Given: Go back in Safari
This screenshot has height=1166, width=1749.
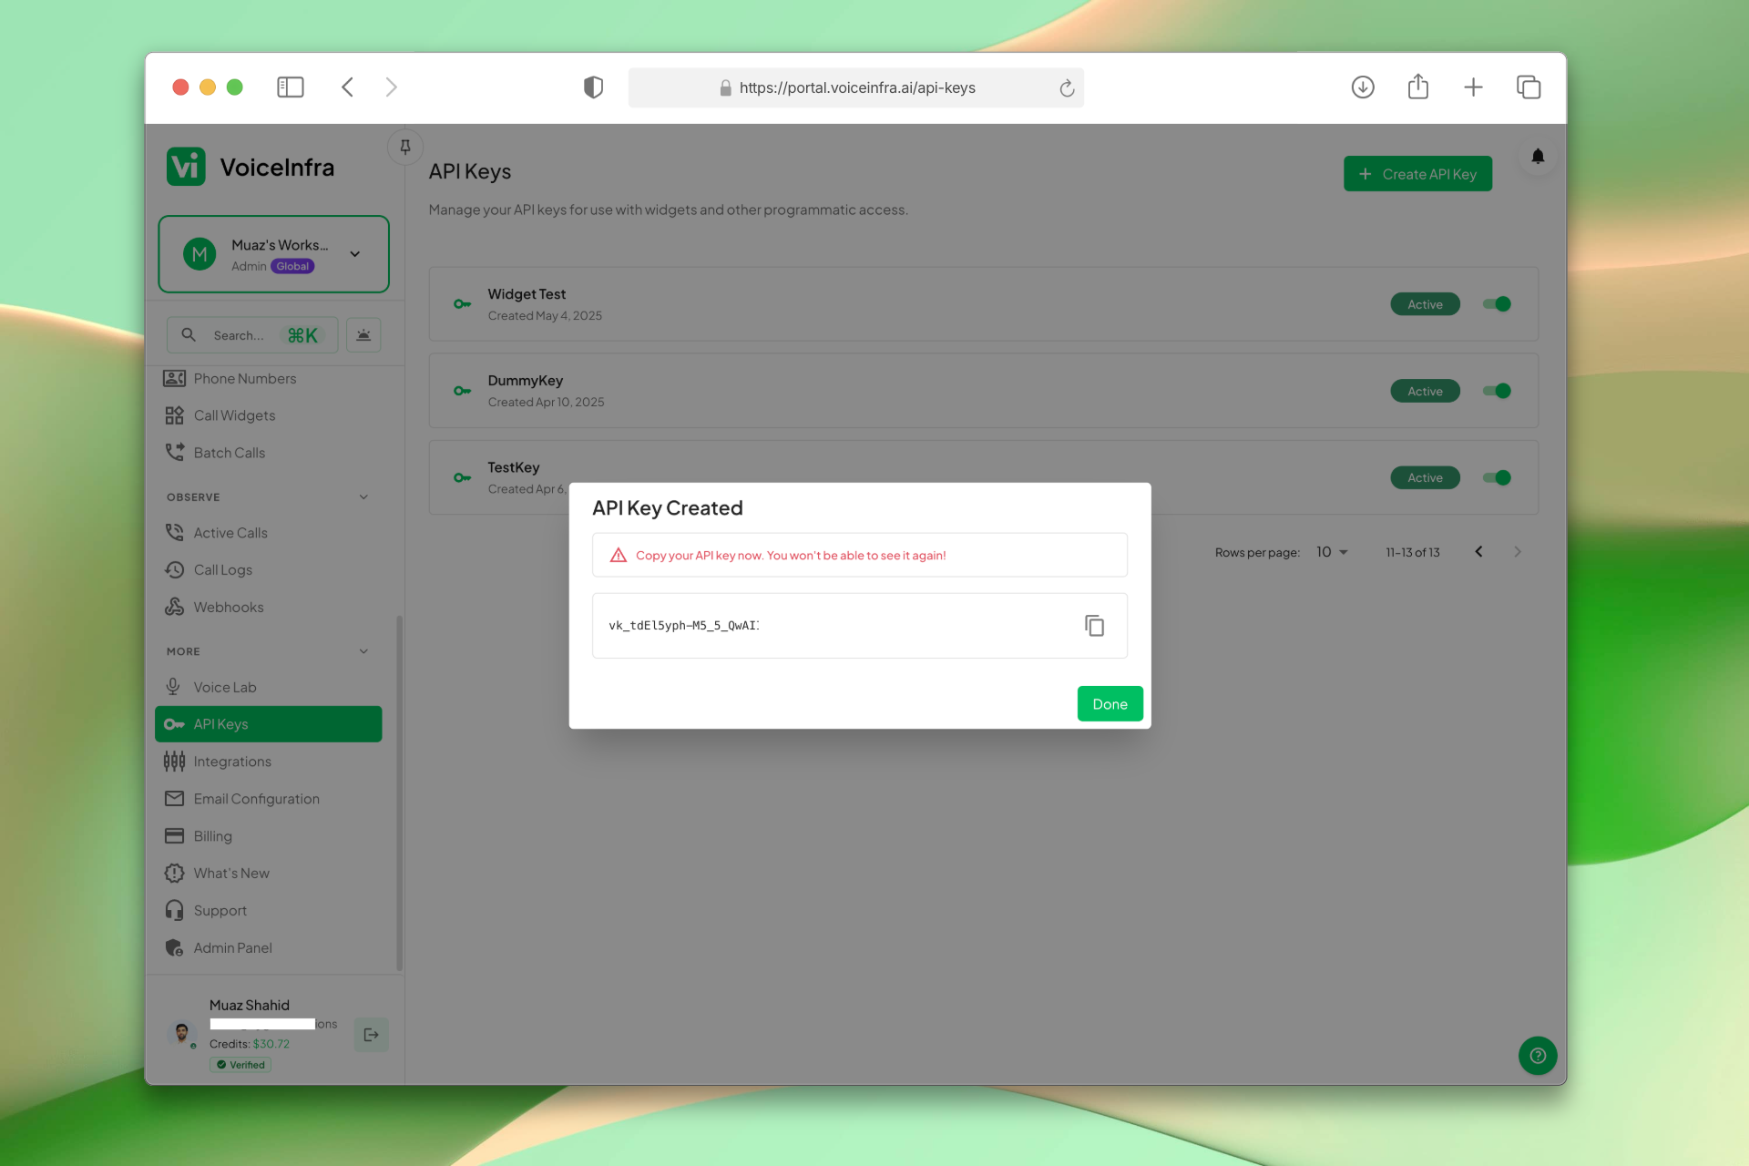Looking at the screenshot, I should pos(347,87).
